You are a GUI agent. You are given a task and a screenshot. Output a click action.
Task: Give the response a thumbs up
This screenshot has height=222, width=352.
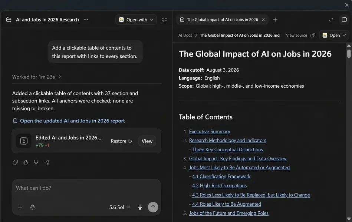(26, 162)
